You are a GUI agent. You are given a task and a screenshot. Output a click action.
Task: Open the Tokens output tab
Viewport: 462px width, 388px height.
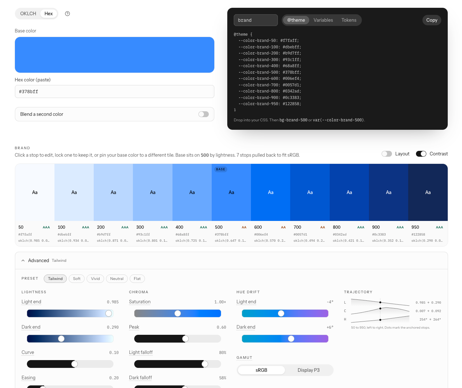coord(349,20)
